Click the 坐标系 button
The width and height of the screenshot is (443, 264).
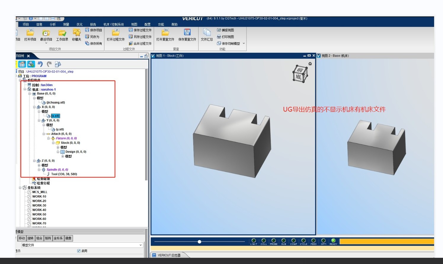(x=58, y=238)
